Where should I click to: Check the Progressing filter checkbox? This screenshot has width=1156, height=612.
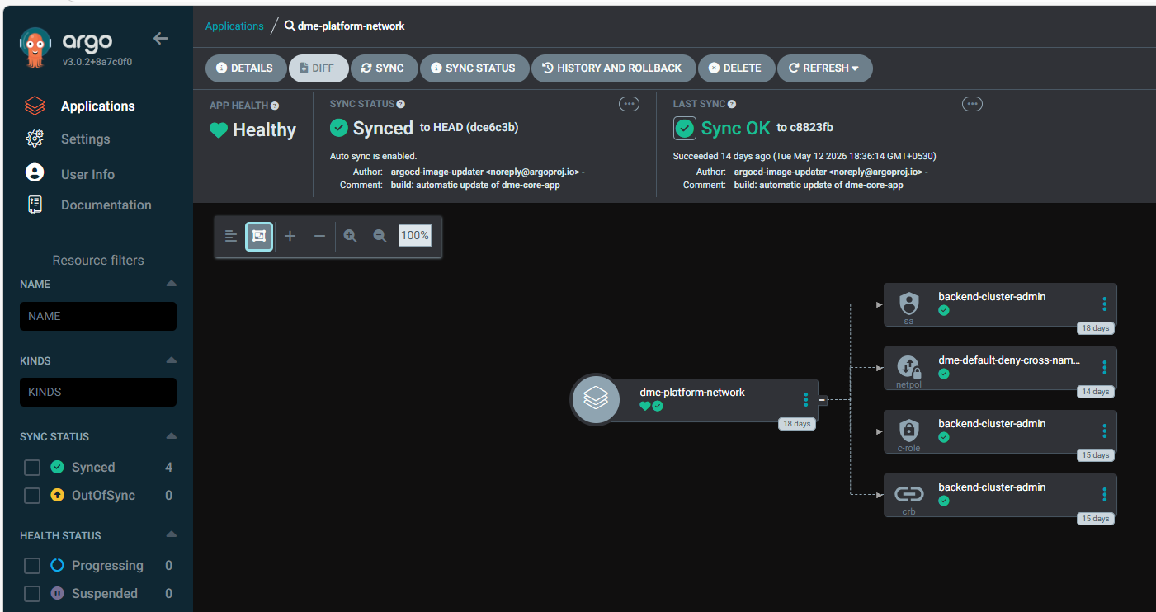coord(32,566)
